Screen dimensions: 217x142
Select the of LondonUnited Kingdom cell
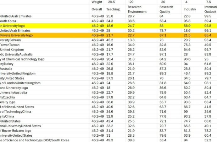20,83
